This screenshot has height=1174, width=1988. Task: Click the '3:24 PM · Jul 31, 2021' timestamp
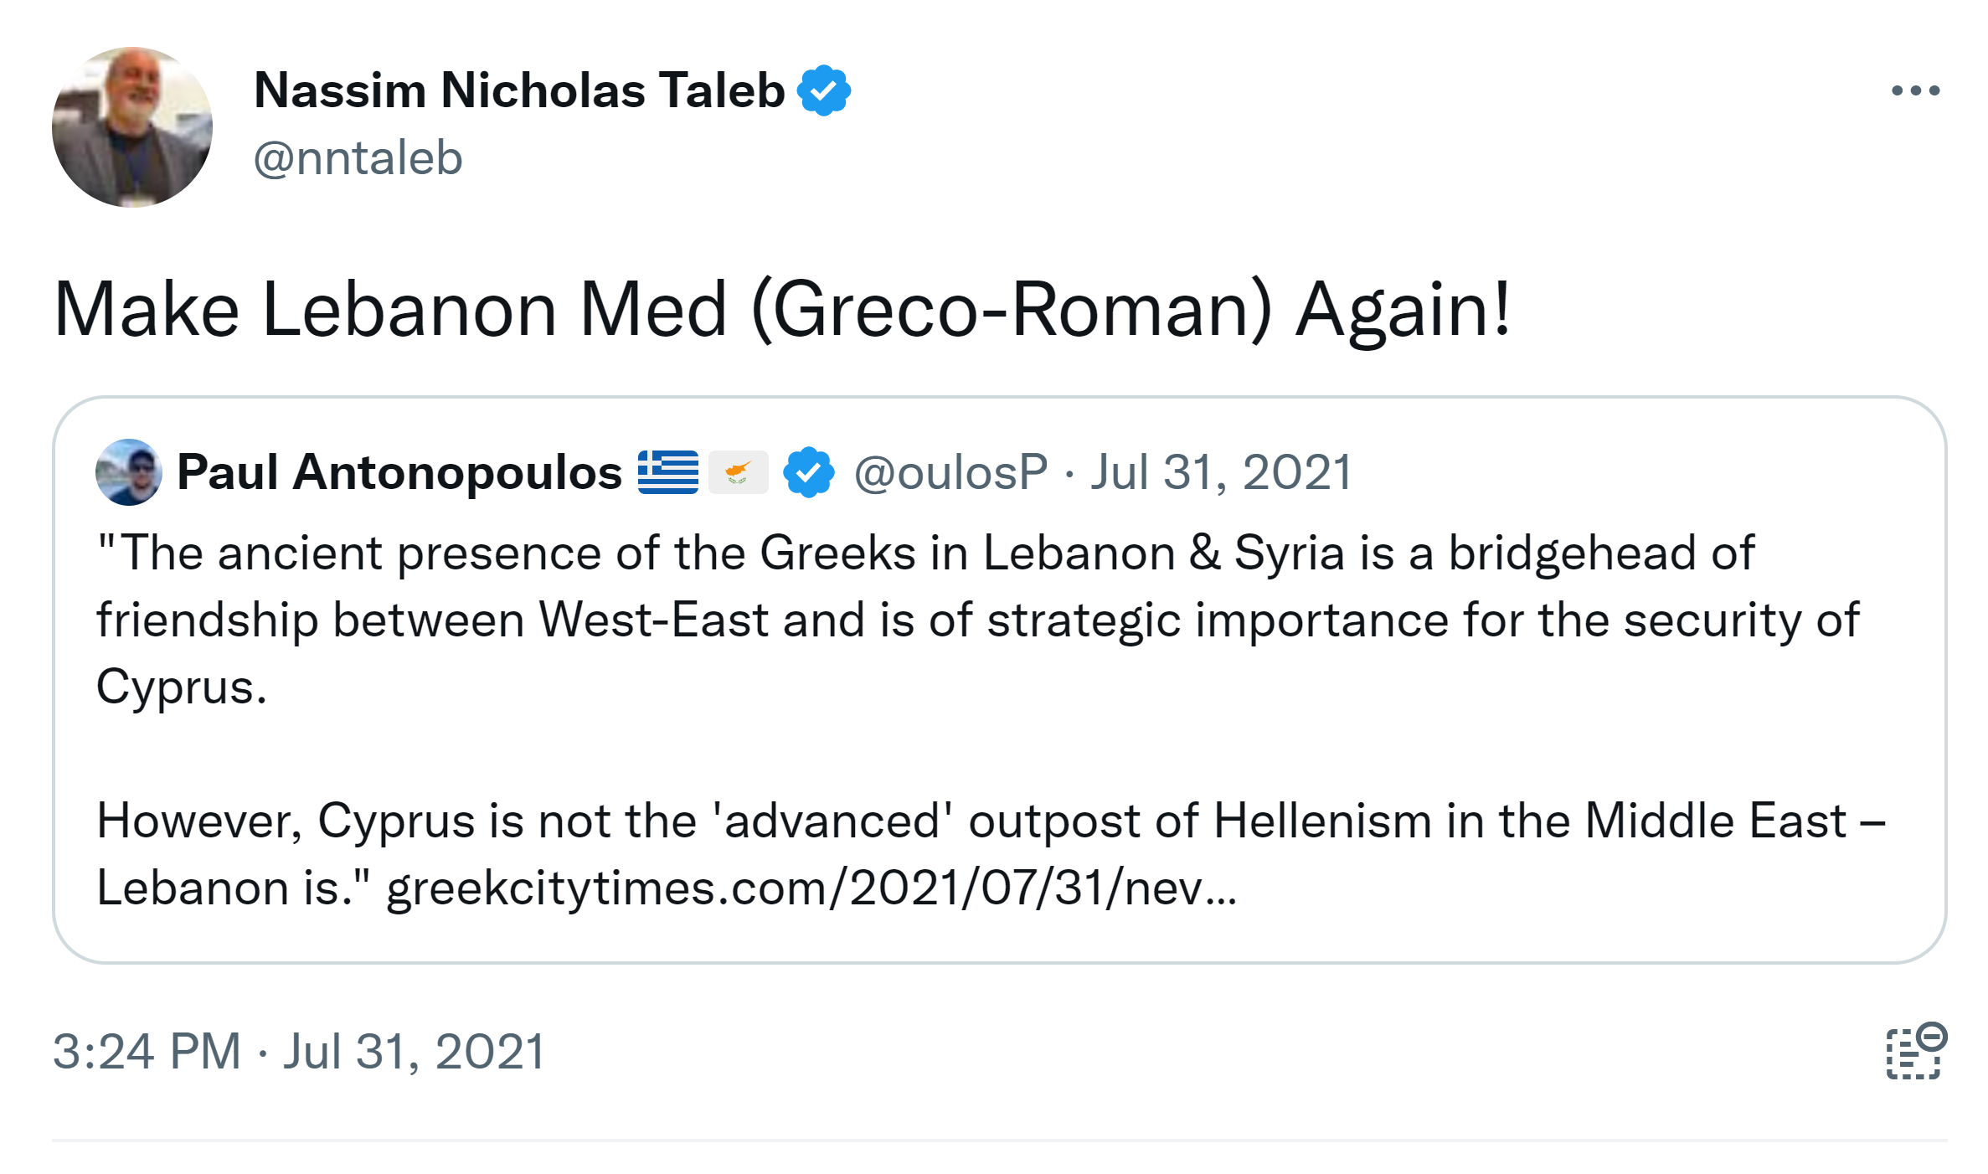click(x=299, y=1052)
